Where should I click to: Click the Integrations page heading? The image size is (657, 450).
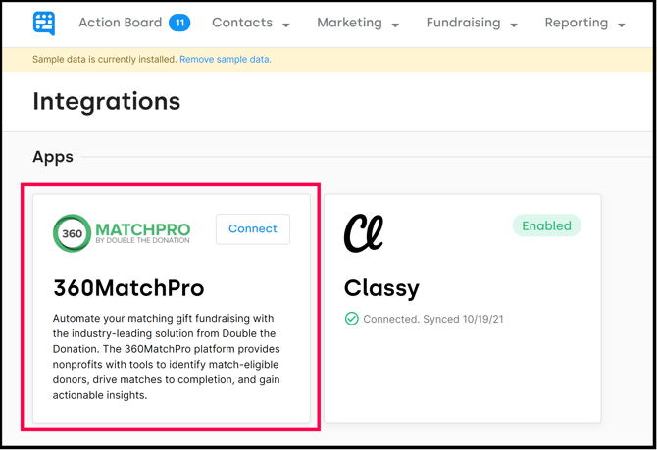point(106,101)
